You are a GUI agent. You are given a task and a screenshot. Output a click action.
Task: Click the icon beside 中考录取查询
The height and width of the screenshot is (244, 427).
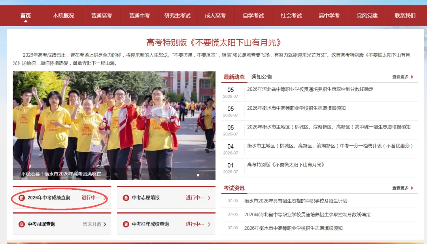21,224
